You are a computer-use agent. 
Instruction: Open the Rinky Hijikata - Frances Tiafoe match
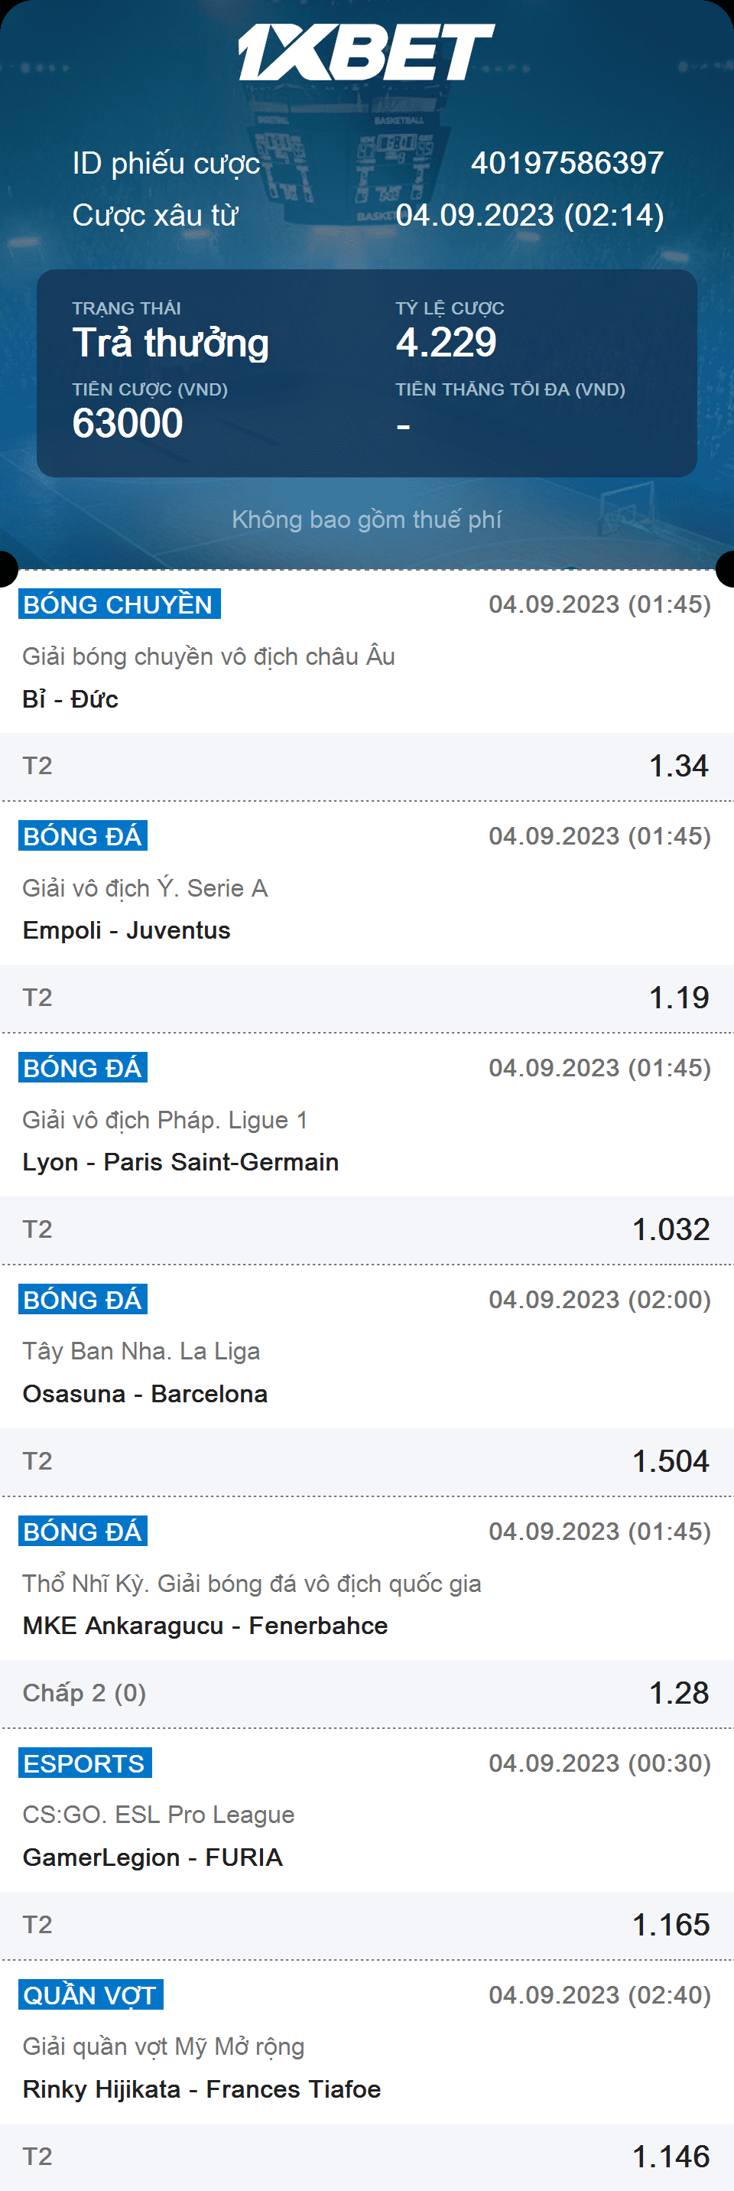coord(202,2089)
